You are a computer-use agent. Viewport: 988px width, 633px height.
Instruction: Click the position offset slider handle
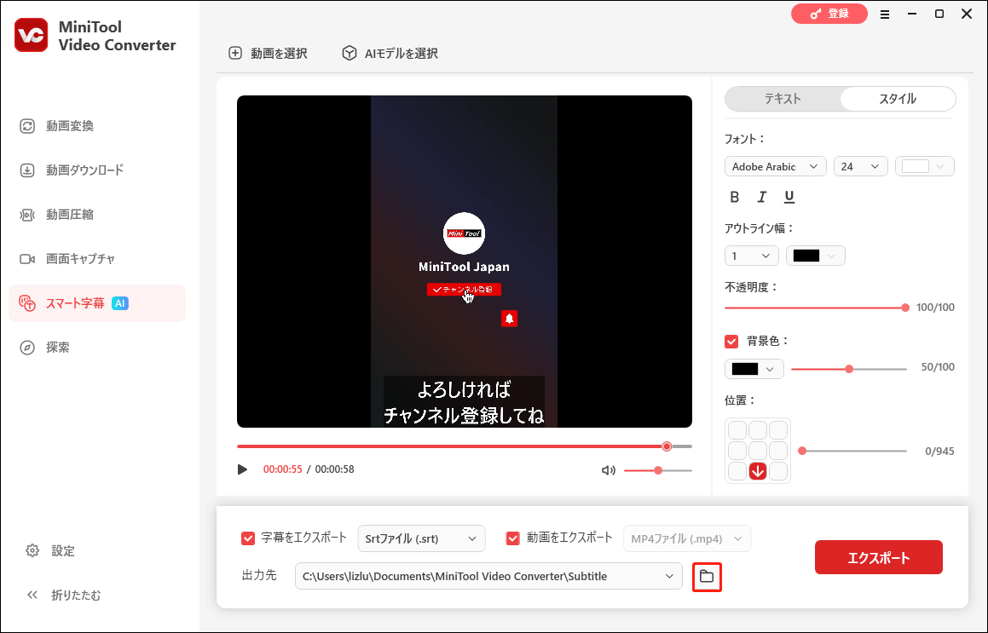click(802, 451)
